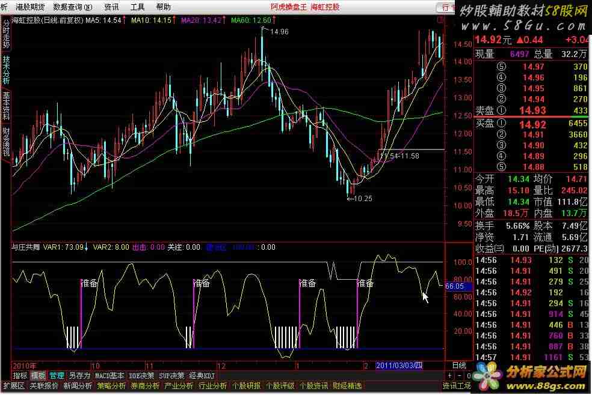Click the 今开 14.34 value
592x395 pixels.
[x=519, y=179]
